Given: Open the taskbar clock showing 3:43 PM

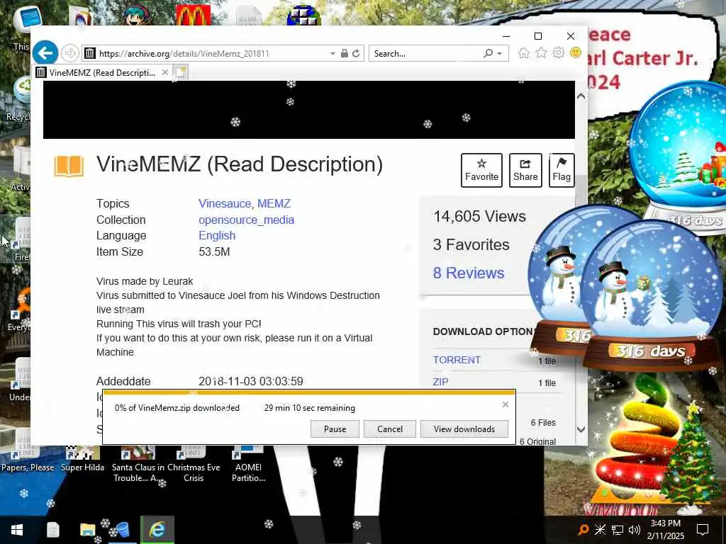Looking at the screenshot, I should click(665, 530).
